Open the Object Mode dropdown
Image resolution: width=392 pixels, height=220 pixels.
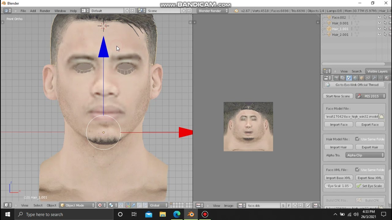tap(77, 205)
